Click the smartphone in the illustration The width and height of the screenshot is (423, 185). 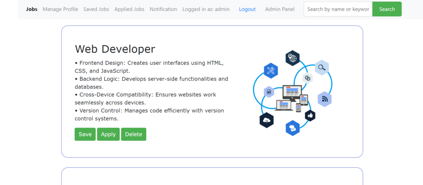(x=298, y=108)
